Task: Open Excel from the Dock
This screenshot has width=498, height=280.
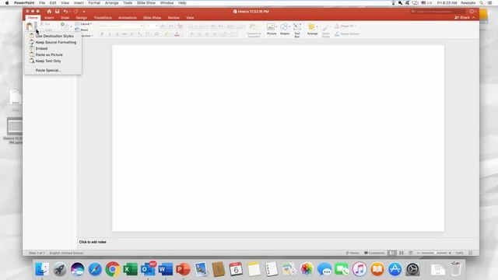Action: (130, 269)
